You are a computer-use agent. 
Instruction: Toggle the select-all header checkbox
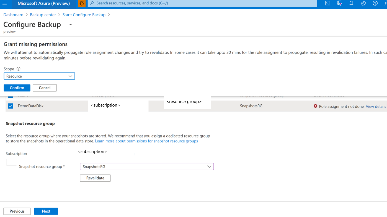pos(11,96)
